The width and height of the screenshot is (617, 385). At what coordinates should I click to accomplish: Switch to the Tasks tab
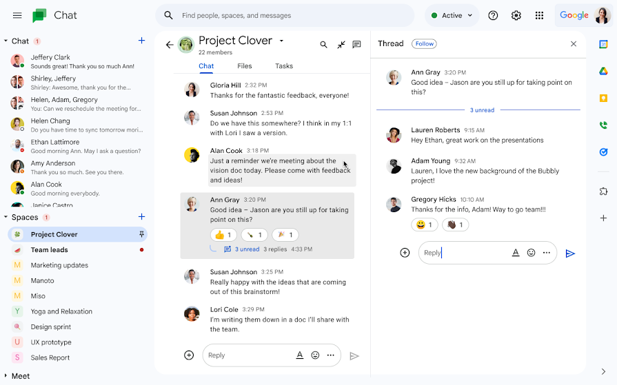(284, 65)
